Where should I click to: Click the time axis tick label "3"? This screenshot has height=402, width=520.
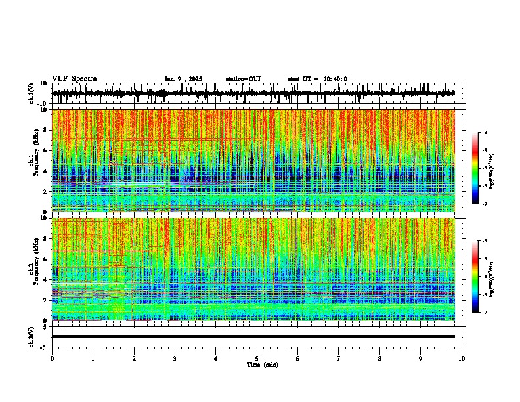175,359
